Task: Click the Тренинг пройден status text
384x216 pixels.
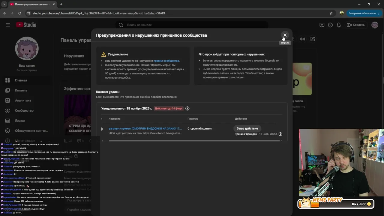Action: pos(246,134)
